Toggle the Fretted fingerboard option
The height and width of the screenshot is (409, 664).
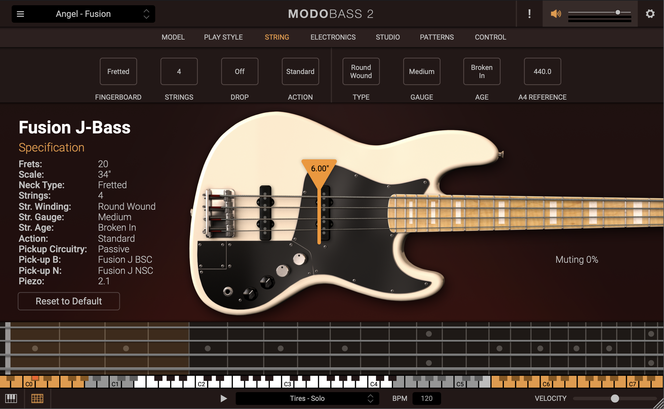point(118,71)
